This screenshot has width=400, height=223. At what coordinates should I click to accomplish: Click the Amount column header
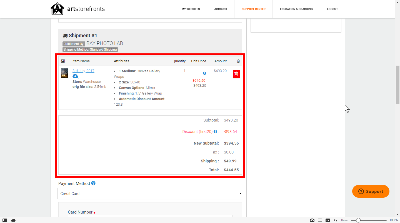coord(221,61)
